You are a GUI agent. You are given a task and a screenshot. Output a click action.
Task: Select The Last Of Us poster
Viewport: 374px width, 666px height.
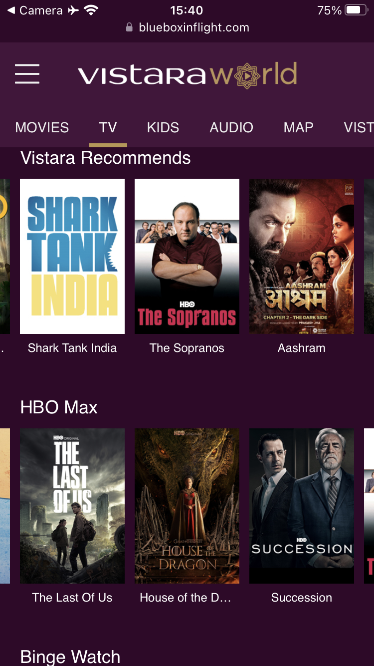72,506
